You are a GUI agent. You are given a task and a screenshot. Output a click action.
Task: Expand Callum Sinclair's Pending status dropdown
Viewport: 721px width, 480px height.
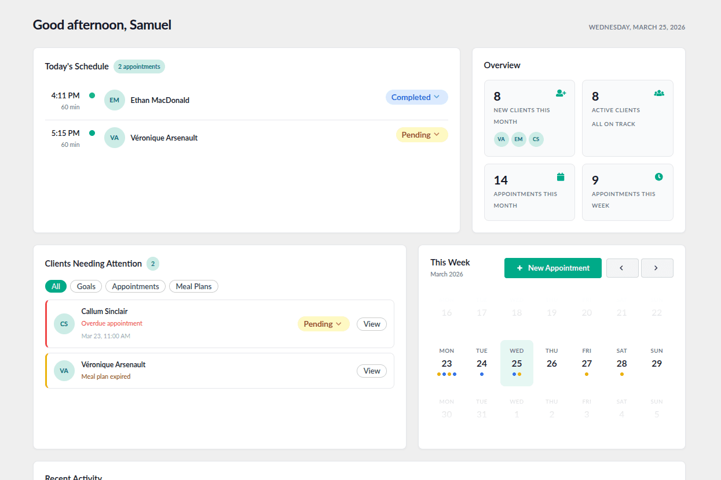click(323, 324)
